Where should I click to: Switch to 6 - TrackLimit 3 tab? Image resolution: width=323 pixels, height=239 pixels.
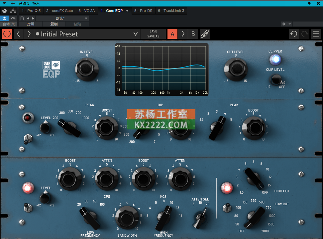[x=171, y=11]
